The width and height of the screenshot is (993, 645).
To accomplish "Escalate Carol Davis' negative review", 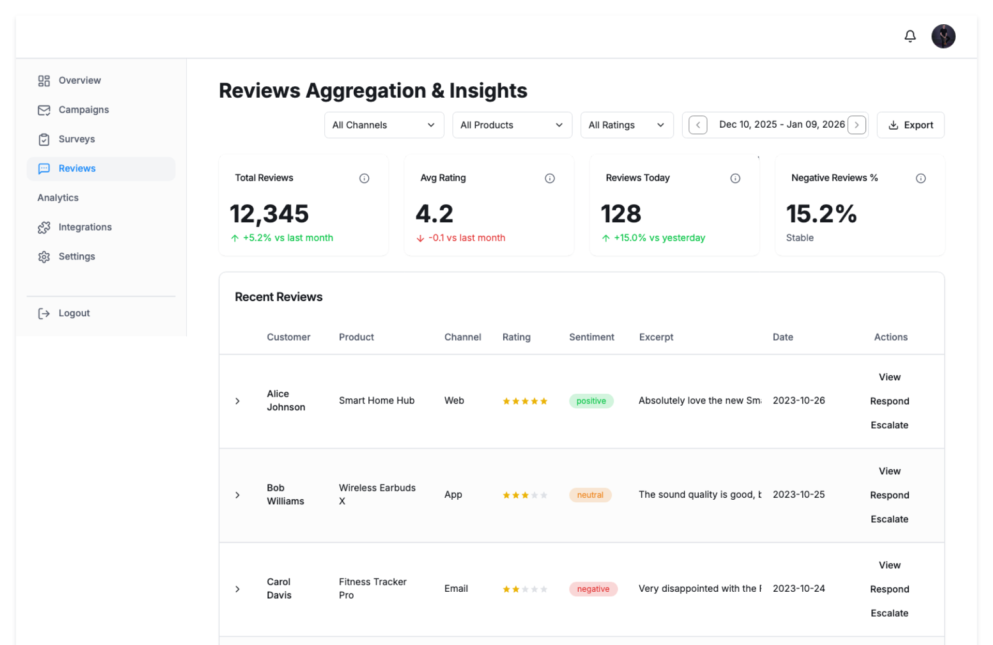I will point(889,613).
